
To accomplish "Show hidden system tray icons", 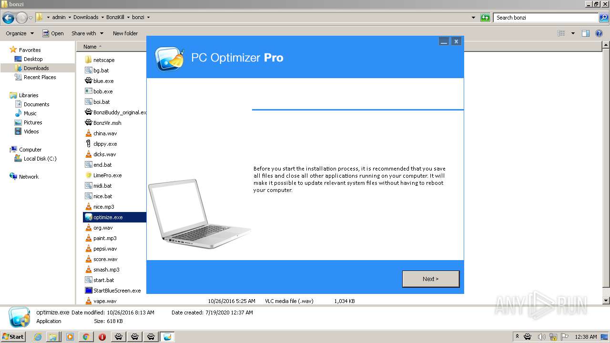I will [x=517, y=337].
